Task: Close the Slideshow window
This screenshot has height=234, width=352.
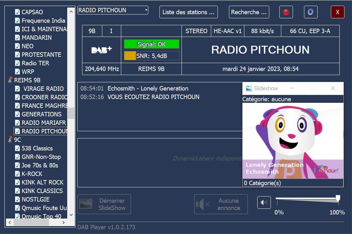Action: tap(333, 88)
